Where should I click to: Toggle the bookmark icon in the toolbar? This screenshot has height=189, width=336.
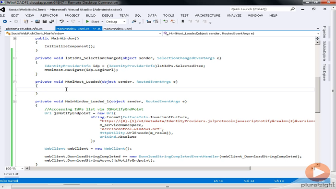182,22
